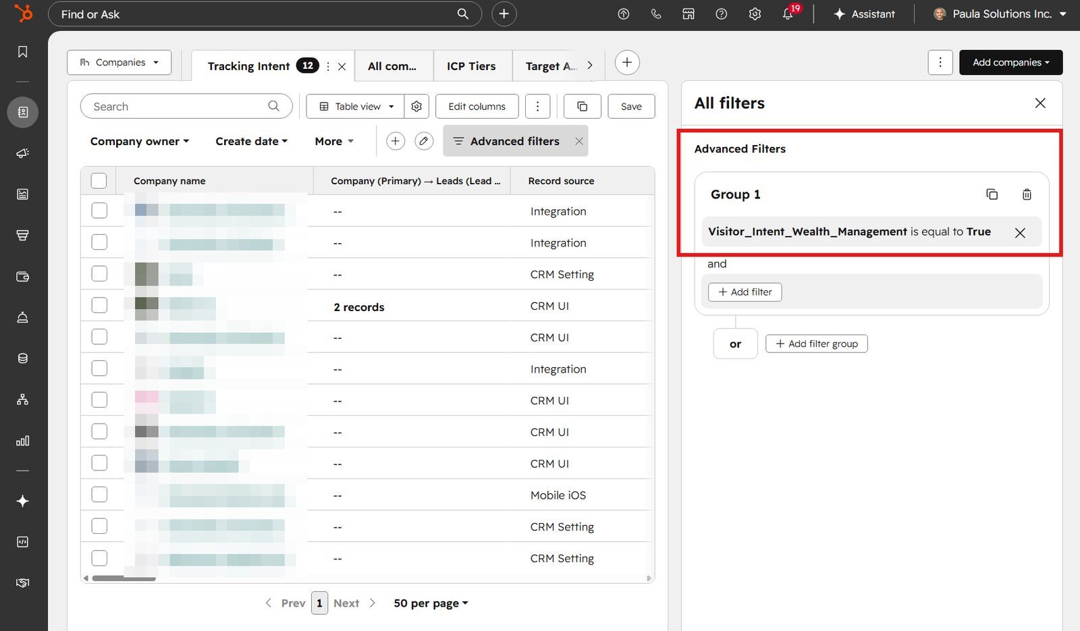Open the Add companies dropdown
Screen dimensions: 1080x631
pos(1010,62)
